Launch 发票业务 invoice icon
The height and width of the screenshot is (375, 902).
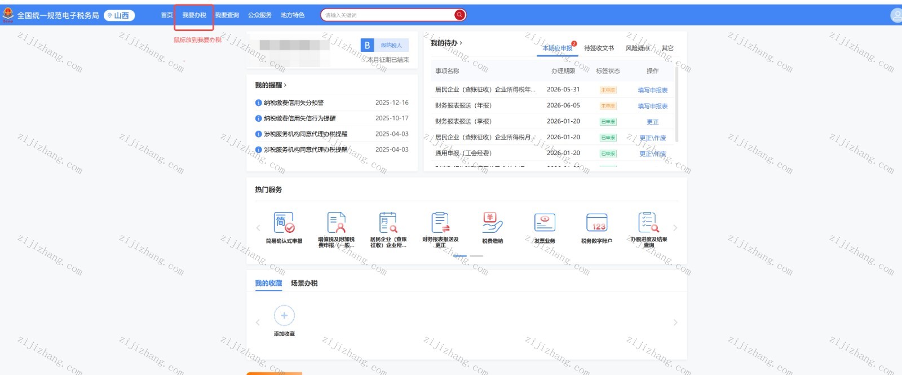click(545, 223)
